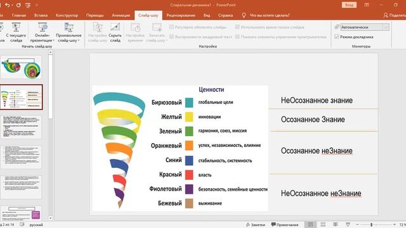This screenshot has width=406, height=228.
Task: Select second slide thumbnail with funnel
Action: (x=21, y=97)
